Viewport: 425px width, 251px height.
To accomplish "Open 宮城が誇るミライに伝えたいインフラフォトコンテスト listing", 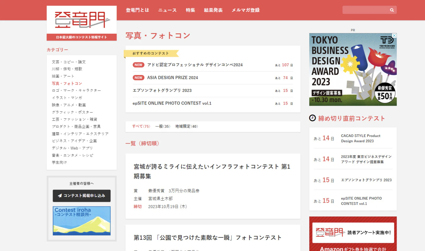I will (212, 172).
